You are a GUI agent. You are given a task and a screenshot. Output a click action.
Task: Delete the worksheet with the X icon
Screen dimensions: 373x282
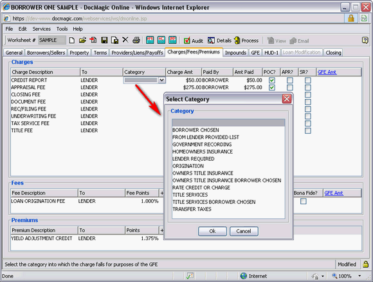tap(125, 40)
